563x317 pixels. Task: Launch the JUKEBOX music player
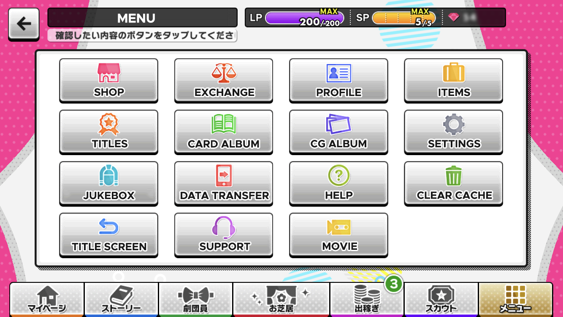tap(108, 183)
